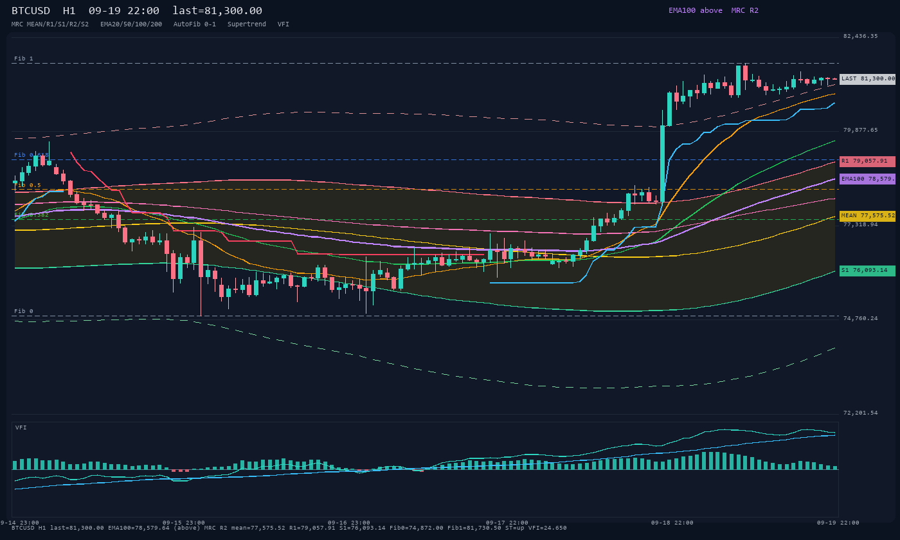Click the 'Fib 0.5' level label

(28, 185)
